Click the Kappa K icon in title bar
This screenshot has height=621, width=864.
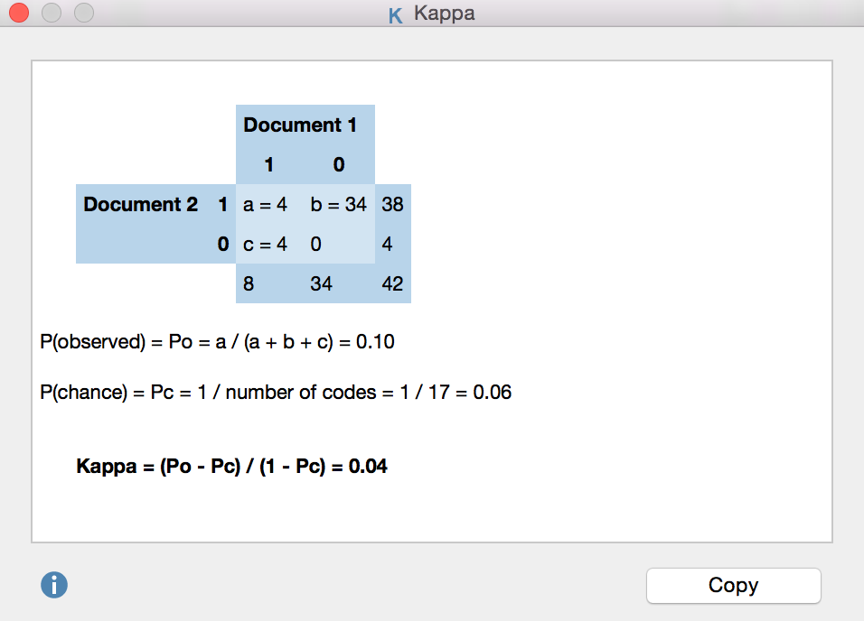[x=395, y=14]
